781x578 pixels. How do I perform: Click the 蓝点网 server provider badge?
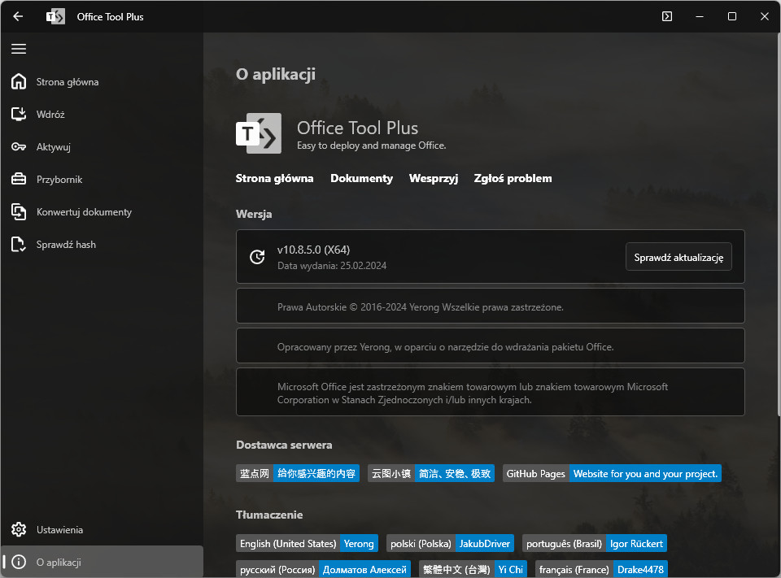pyautogui.click(x=298, y=473)
